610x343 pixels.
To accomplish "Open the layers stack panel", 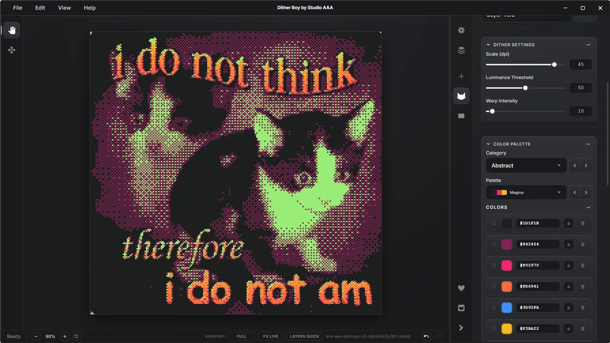I will (x=461, y=50).
